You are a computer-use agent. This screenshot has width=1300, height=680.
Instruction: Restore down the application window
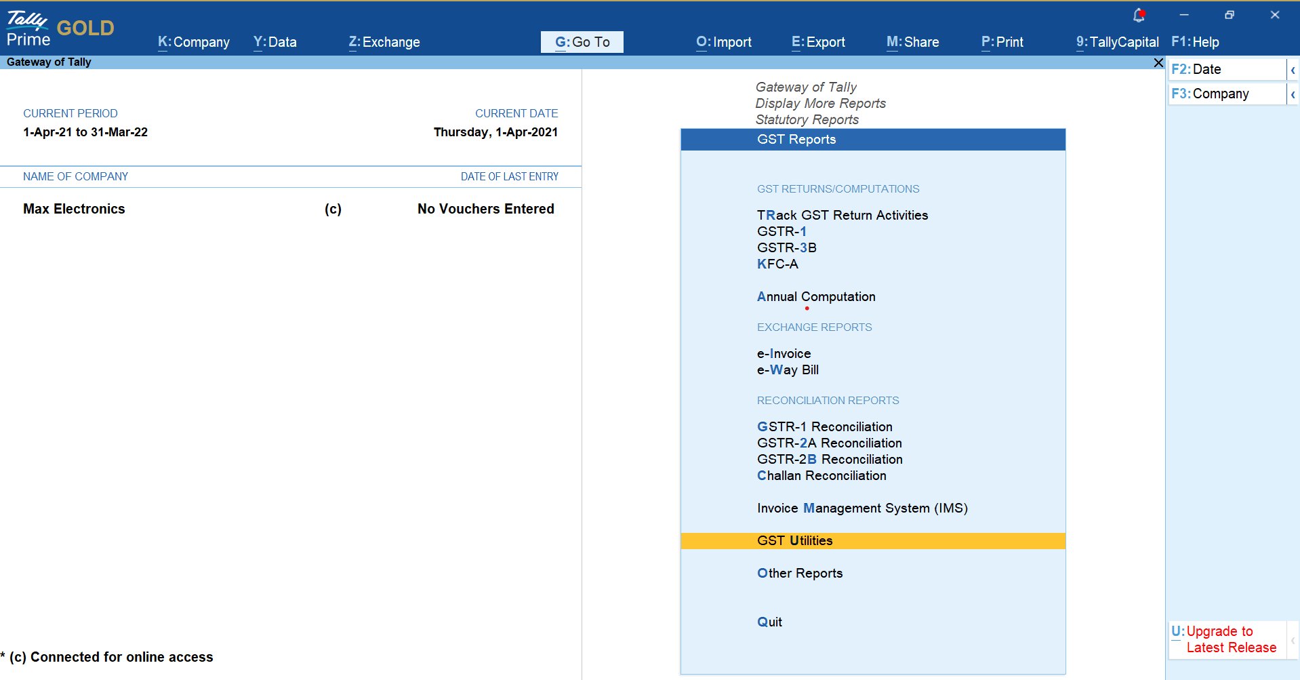(x=1229, y=15)
